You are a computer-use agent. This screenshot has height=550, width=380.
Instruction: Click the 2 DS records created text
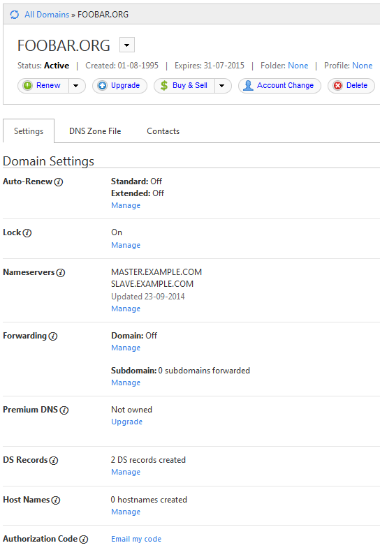[148, 460]
